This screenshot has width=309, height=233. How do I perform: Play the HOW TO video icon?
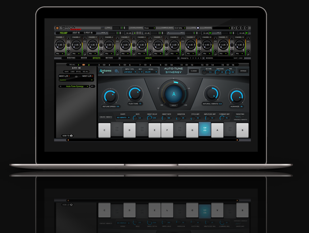tap(71, 136)
